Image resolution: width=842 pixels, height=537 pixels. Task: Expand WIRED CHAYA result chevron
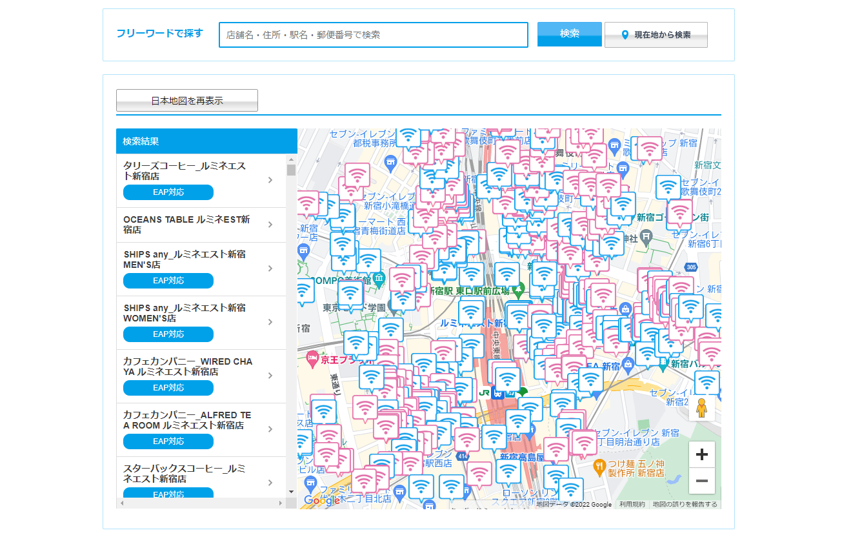coord(270,376)
